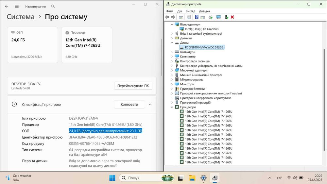This screenshot has height=184, width=327.
Task: Toggle the console tree toolbar icon
Action: coord(181,17)
